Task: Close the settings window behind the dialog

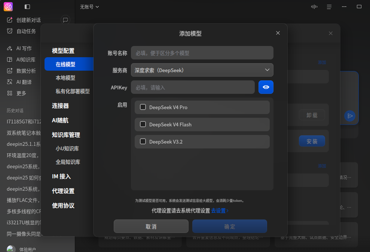Action: (x=331, y=33)
